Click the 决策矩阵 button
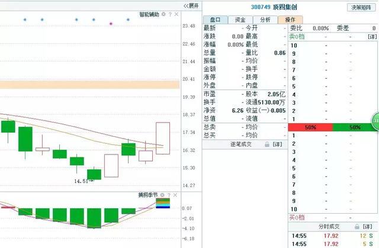 361,8
